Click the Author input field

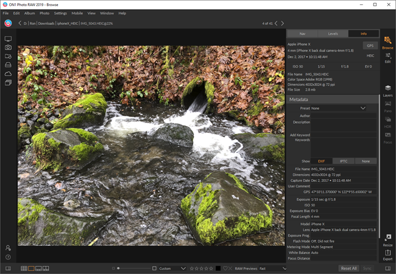tap(344, 115)
